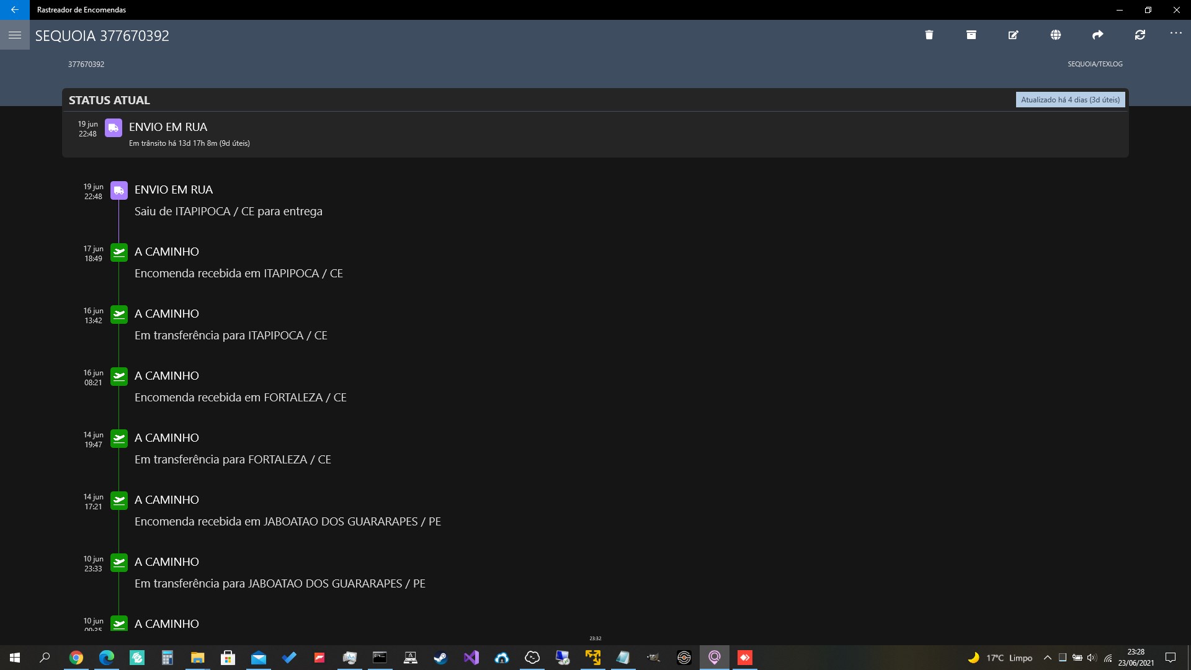The height and width of the screenshot is (670, 1191).
Task: Select the FORTALEZA received event icon
Action: [118, 377]
